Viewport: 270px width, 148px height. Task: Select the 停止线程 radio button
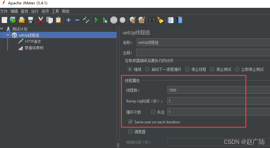click(187, 69)
